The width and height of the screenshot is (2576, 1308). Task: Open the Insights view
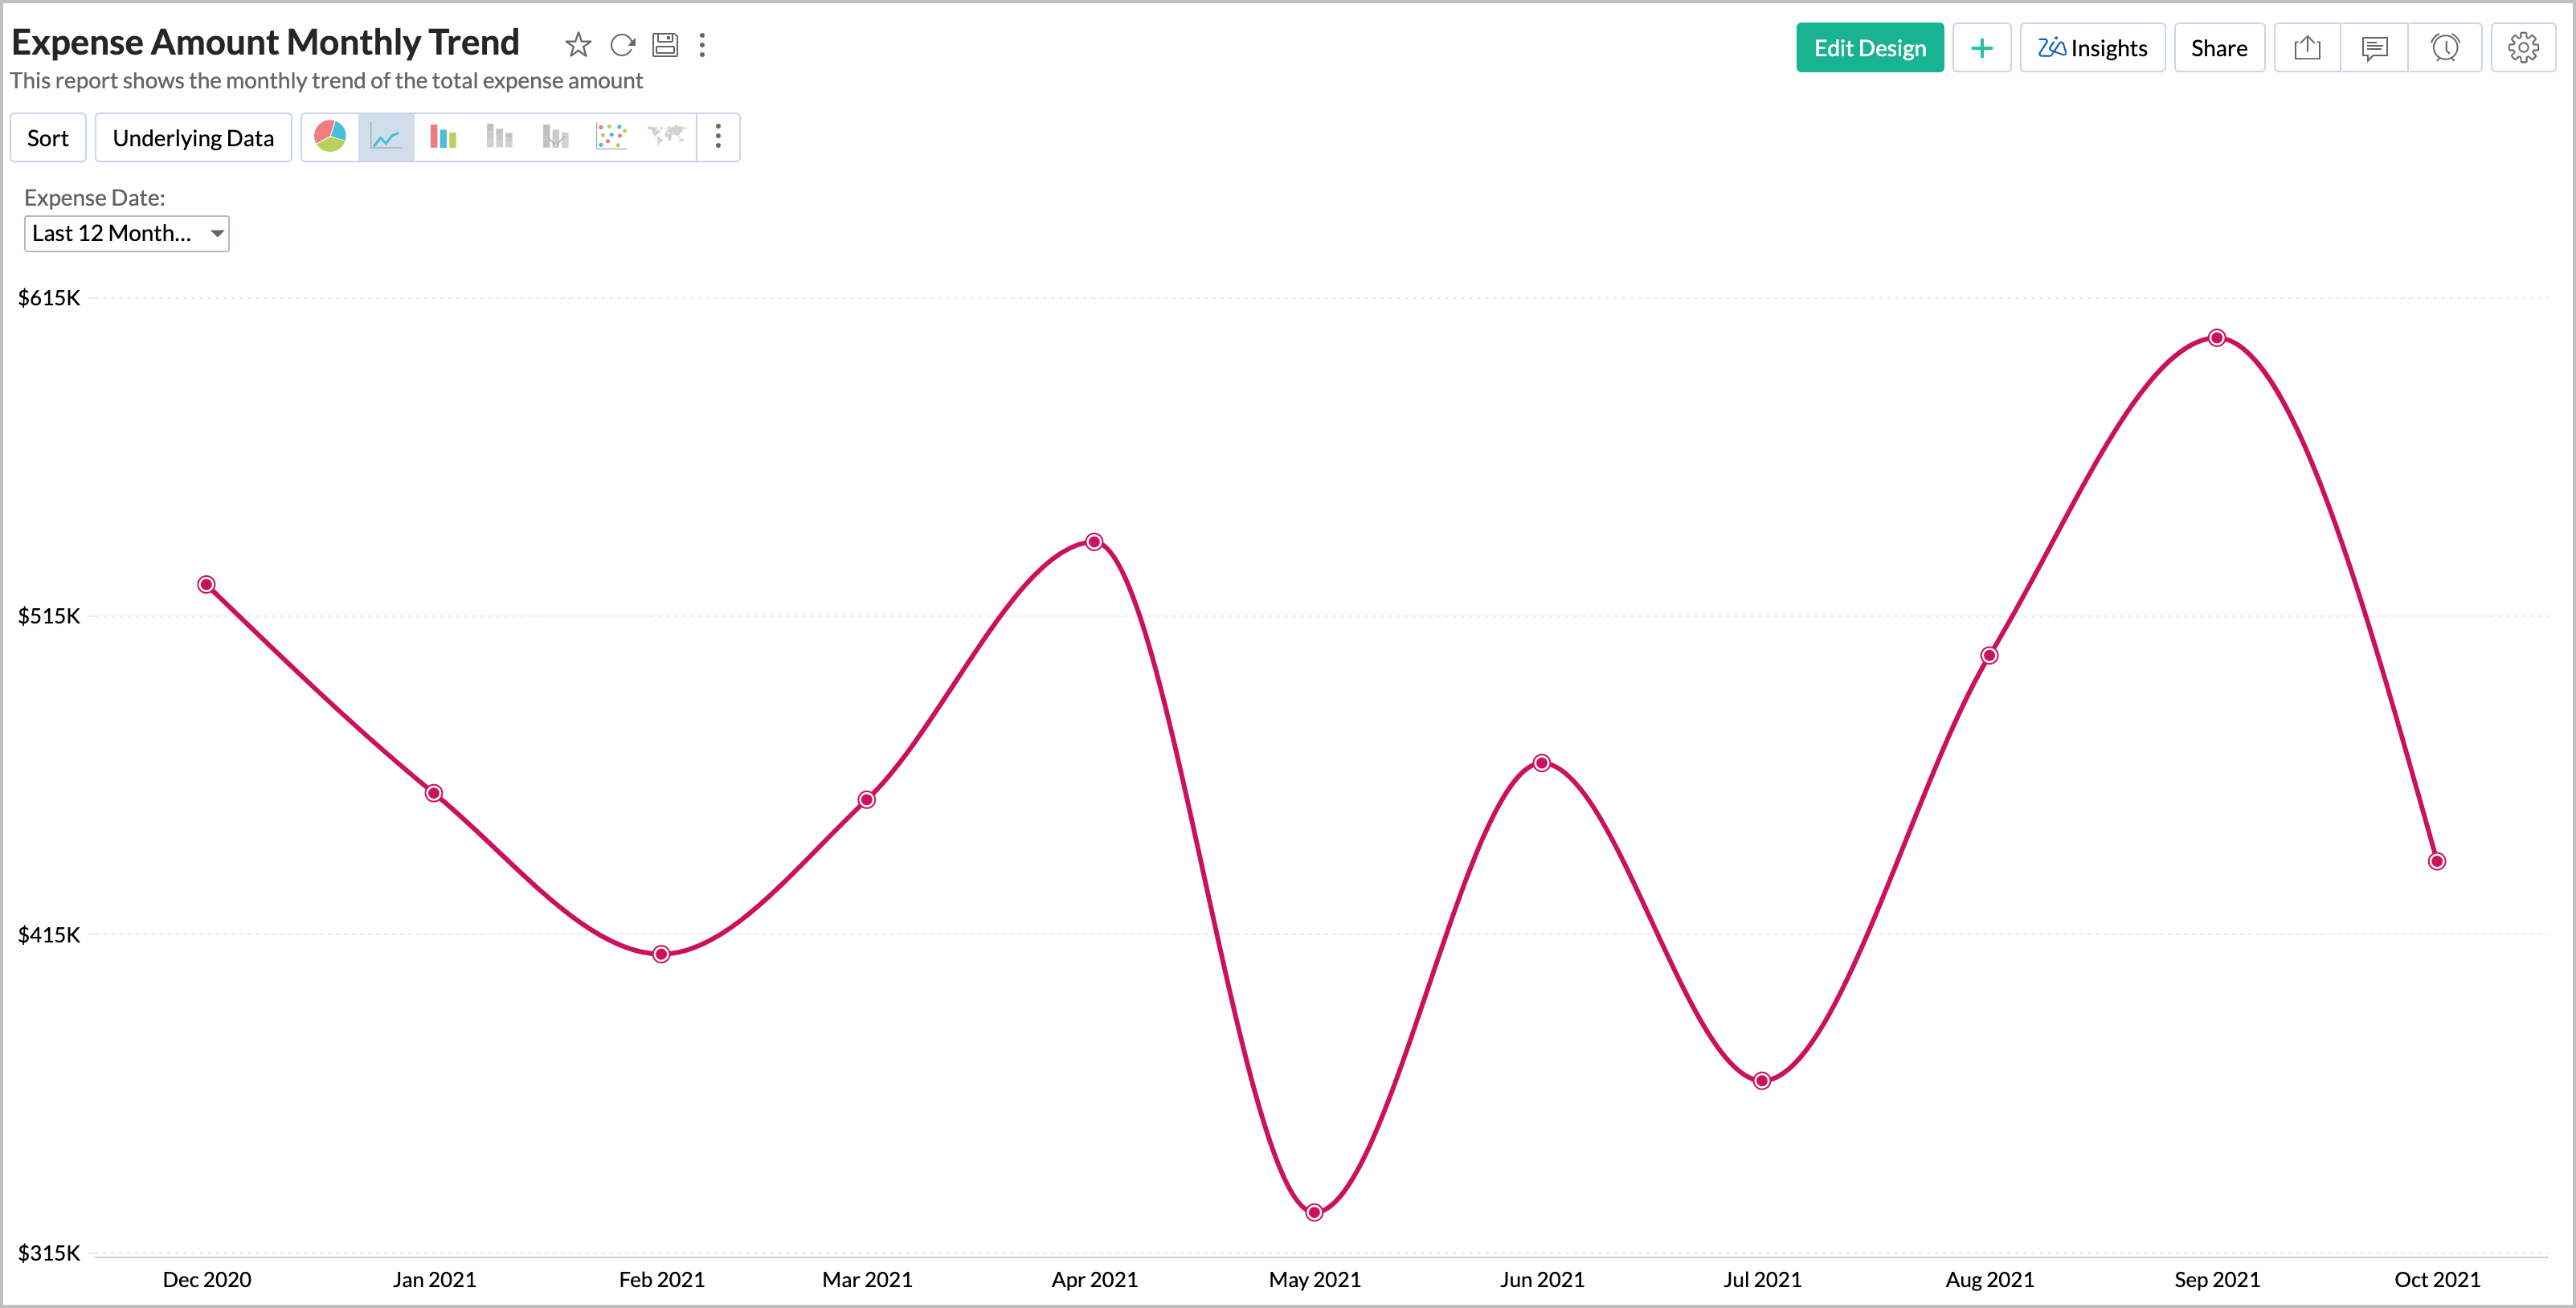[x=2092, y=47]
